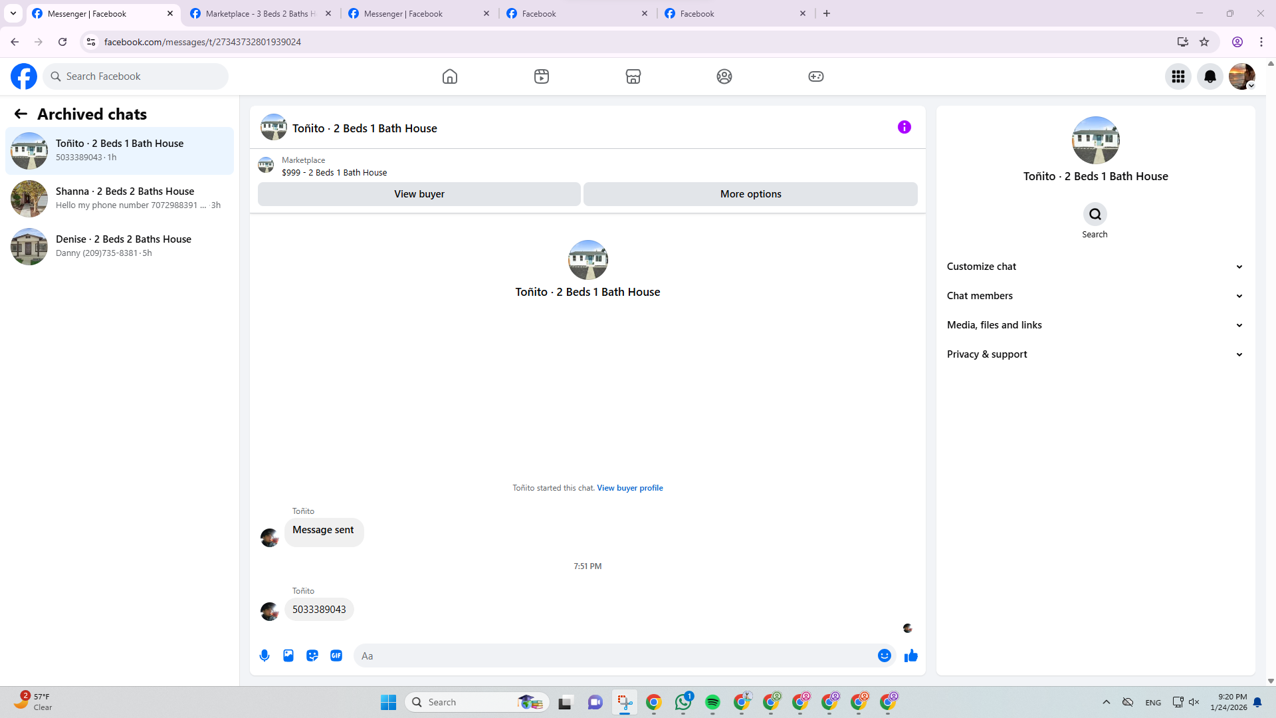
Task: Switch to Marketplace 3 Beds 2 Baths tab
Action: click(261, 13)
